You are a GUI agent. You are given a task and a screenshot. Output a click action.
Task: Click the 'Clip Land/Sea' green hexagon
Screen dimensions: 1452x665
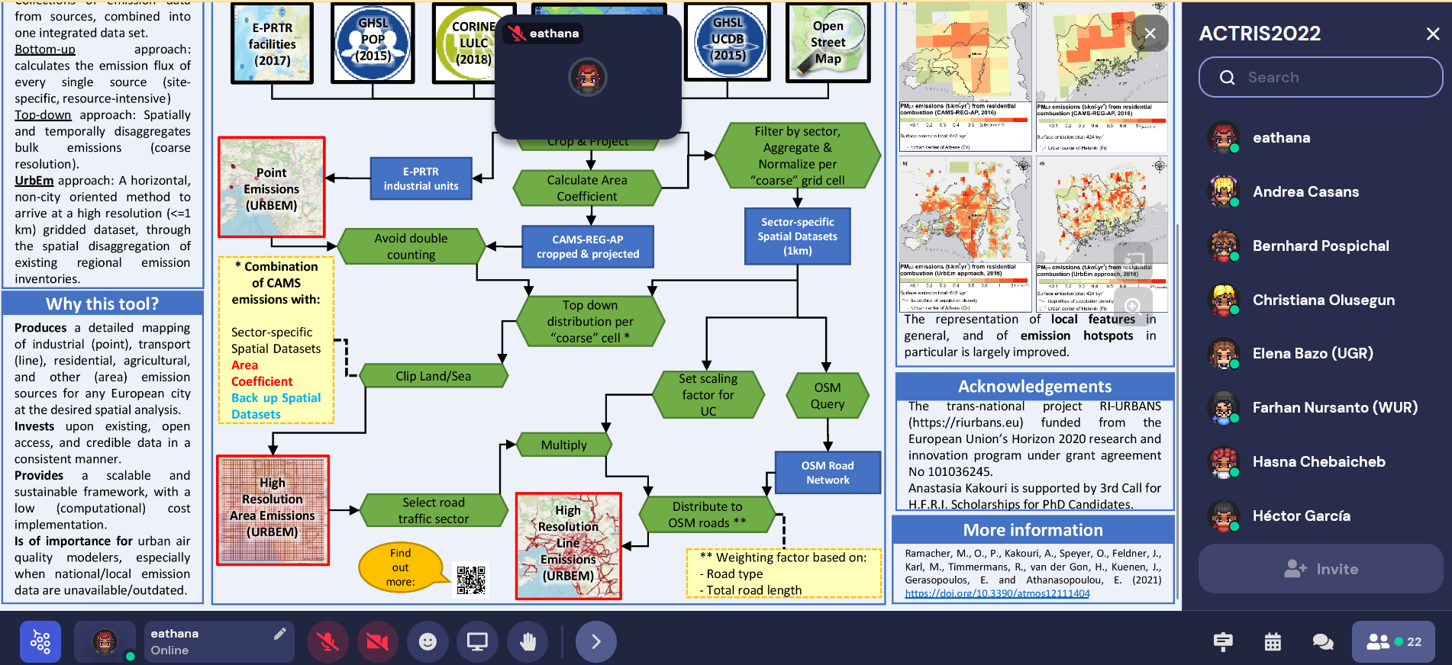[433, 376]
